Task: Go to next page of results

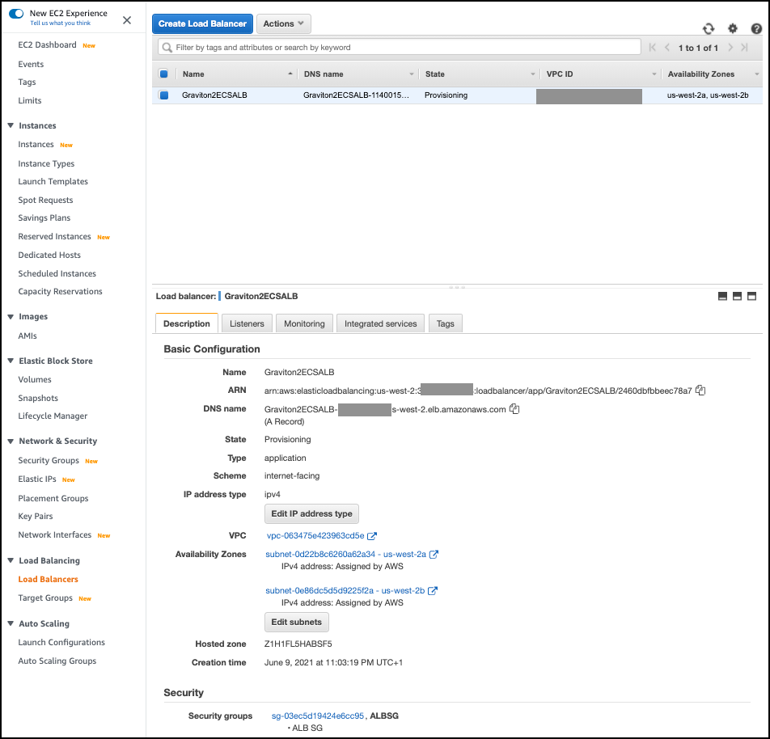Action: tap(730, 48)
